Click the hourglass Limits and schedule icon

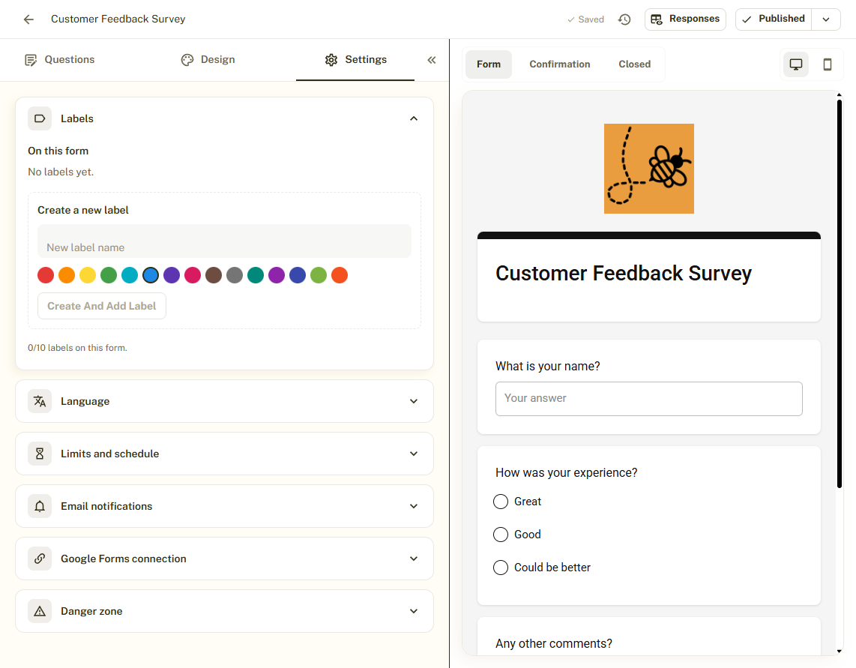[x=40, y=454]
